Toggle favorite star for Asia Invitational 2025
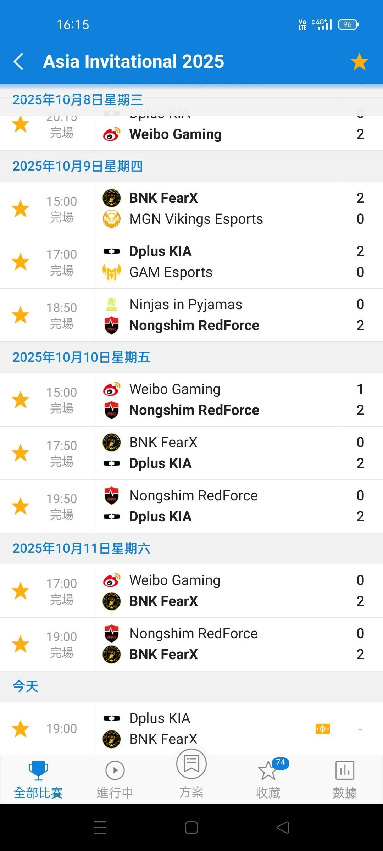The image size is (383, 851). (x=359, y=62)
